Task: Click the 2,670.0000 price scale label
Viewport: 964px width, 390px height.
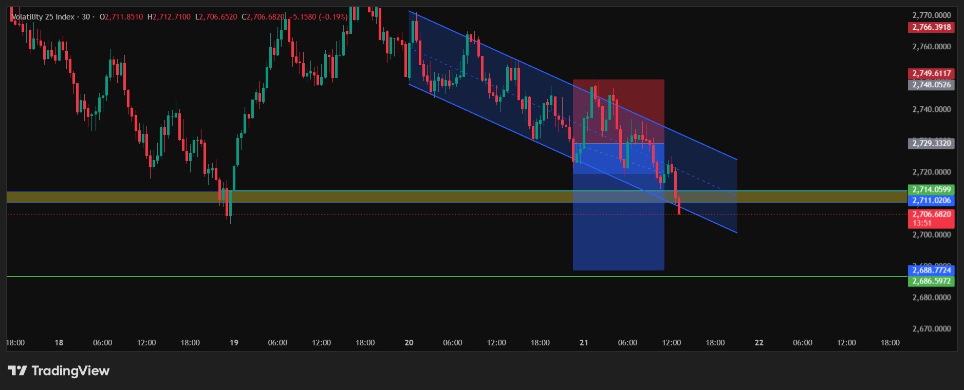Action: point(931,328)
